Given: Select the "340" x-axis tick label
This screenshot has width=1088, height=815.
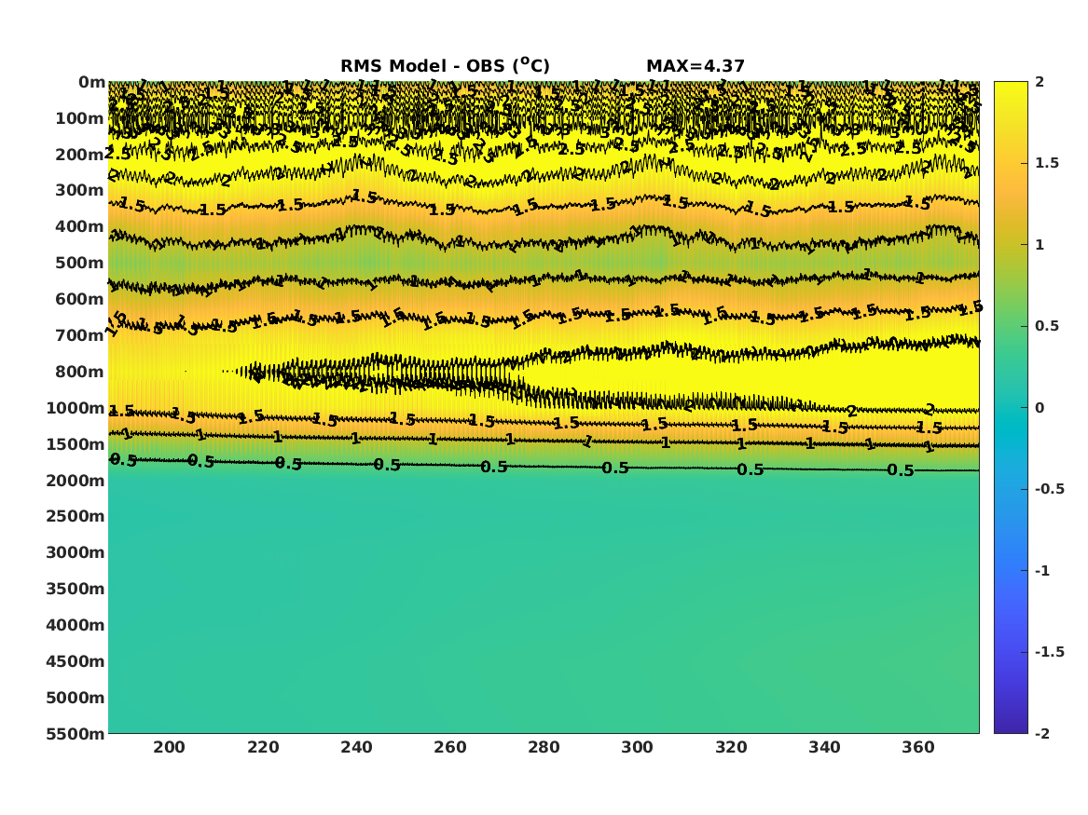Looking at the screenshot, I should (824, 748).
